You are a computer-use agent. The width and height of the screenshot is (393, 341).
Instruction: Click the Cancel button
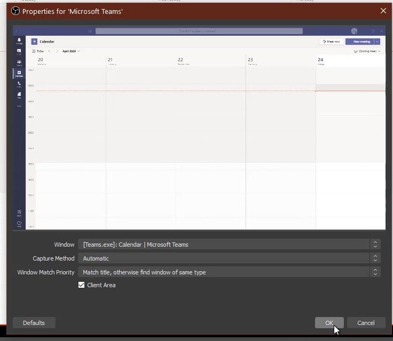click(x=366, y=323)
